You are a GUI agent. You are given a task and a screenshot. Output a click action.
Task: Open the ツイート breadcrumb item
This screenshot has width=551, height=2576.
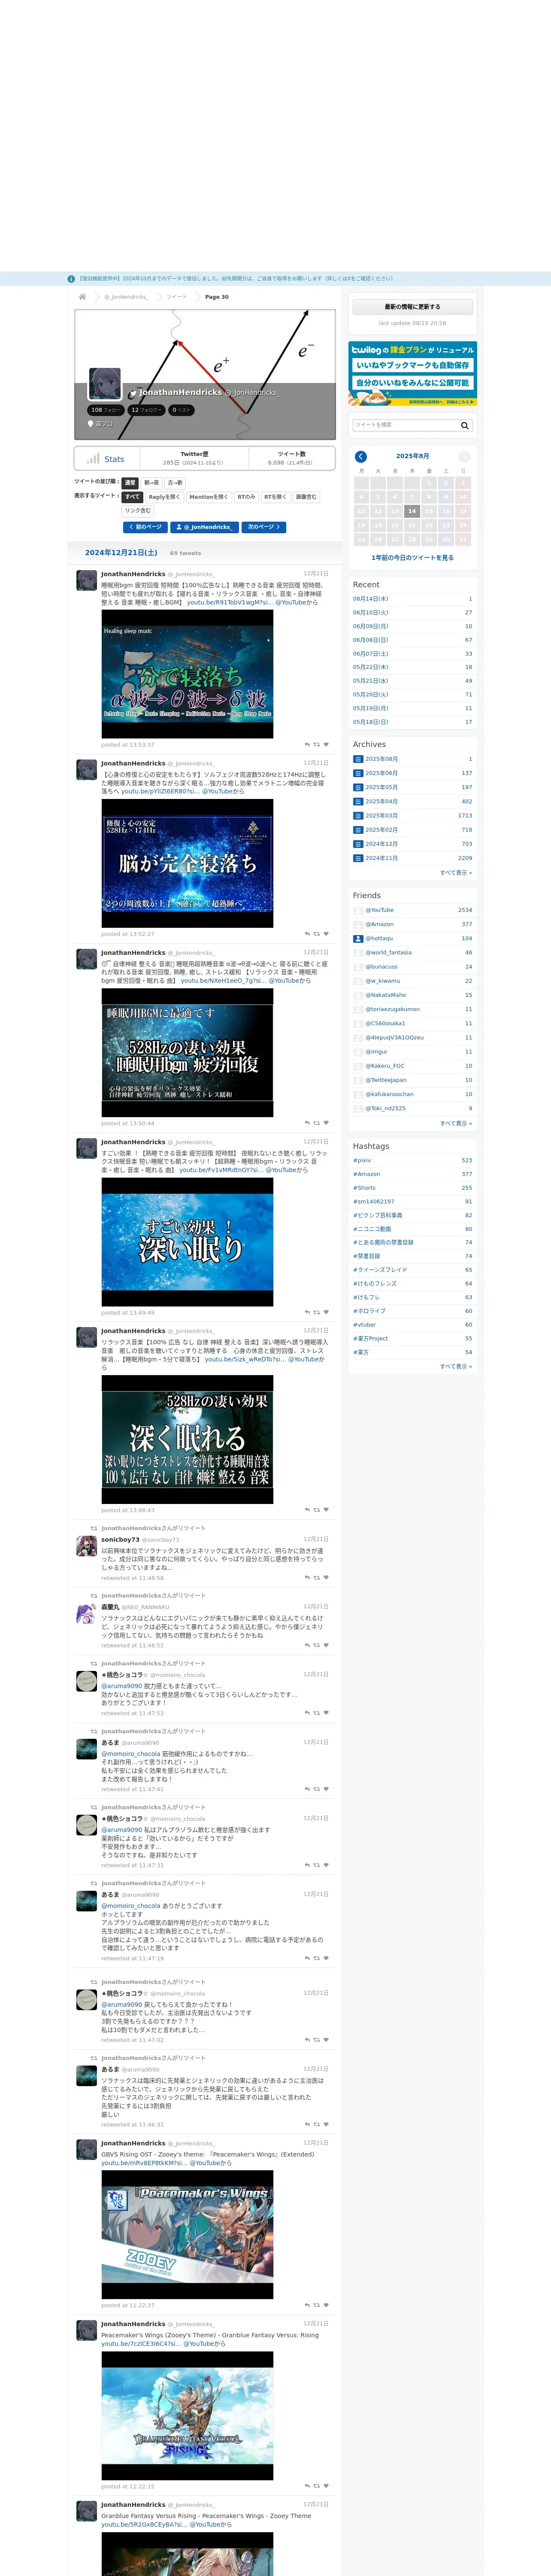tap(176, 297)
